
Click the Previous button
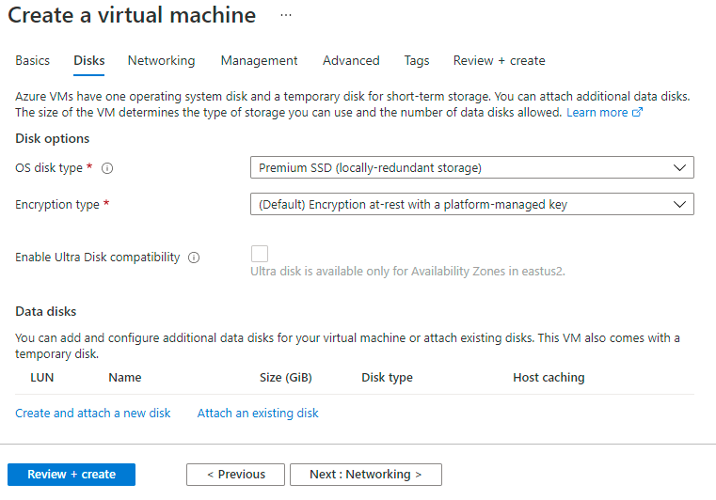click(236, 475)
